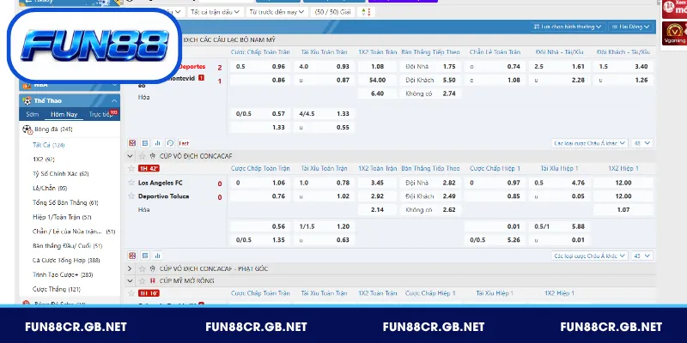Select Tổng Số Bàn Thắng (61)
The width and height of the screenshot is (687, 343).
tap(65, 202)
